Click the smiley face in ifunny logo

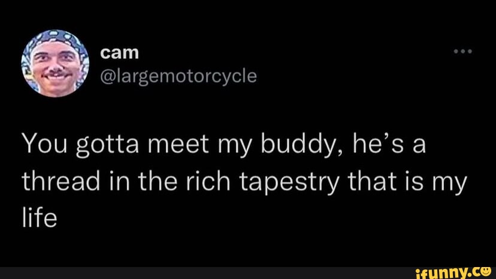tap(485, 271)
